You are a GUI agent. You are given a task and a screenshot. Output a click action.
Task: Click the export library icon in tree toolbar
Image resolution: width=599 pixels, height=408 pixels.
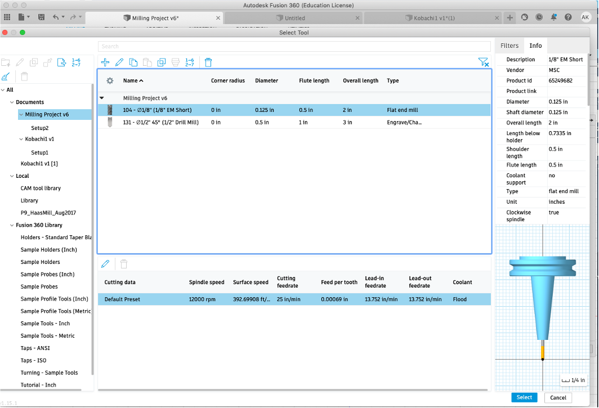pos(61,62)
